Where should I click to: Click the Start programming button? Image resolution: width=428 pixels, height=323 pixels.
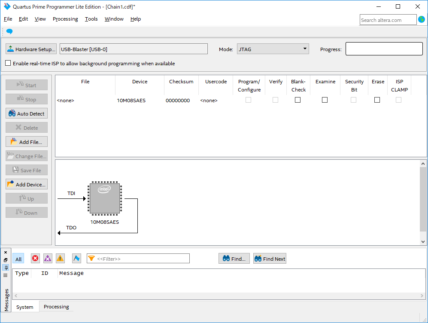coord(27,85)
